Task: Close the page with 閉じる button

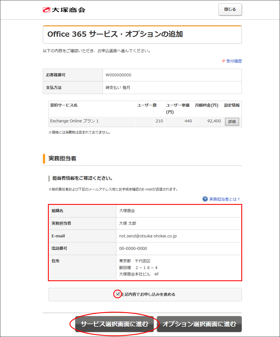Action: click(230, 10)
